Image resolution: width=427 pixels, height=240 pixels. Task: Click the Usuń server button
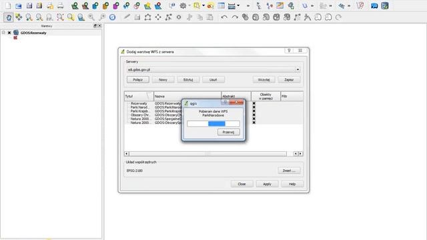tap(213, 80)
